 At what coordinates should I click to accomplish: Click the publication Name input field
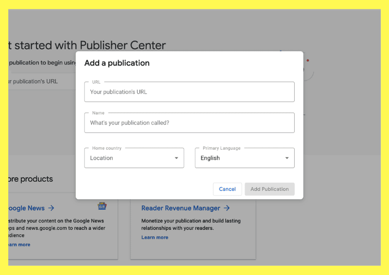(189, 123)
